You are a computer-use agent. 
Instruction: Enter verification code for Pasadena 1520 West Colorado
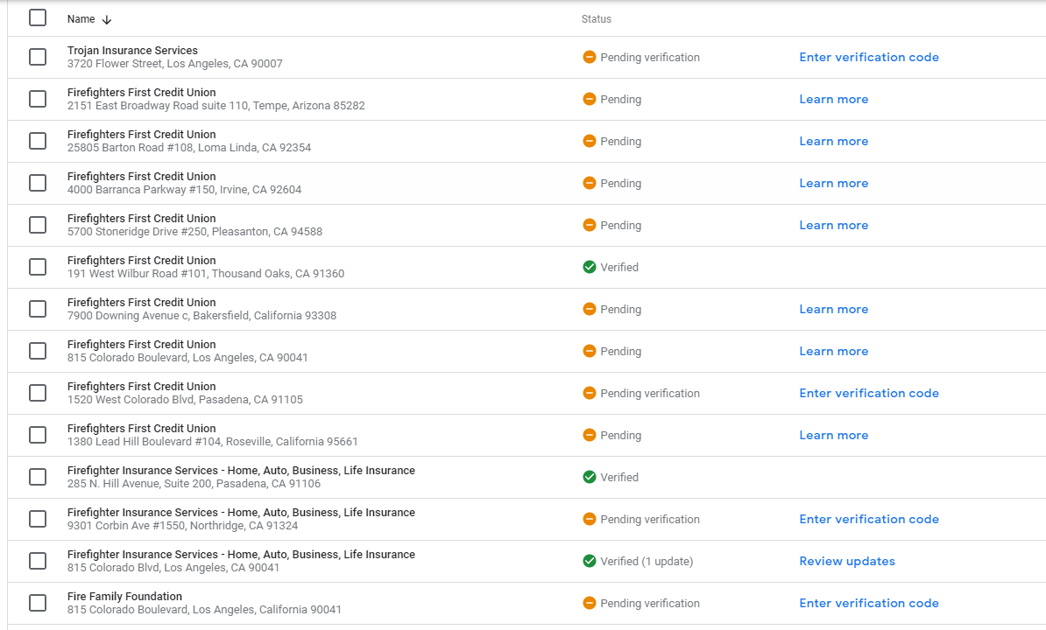[868, 393]
